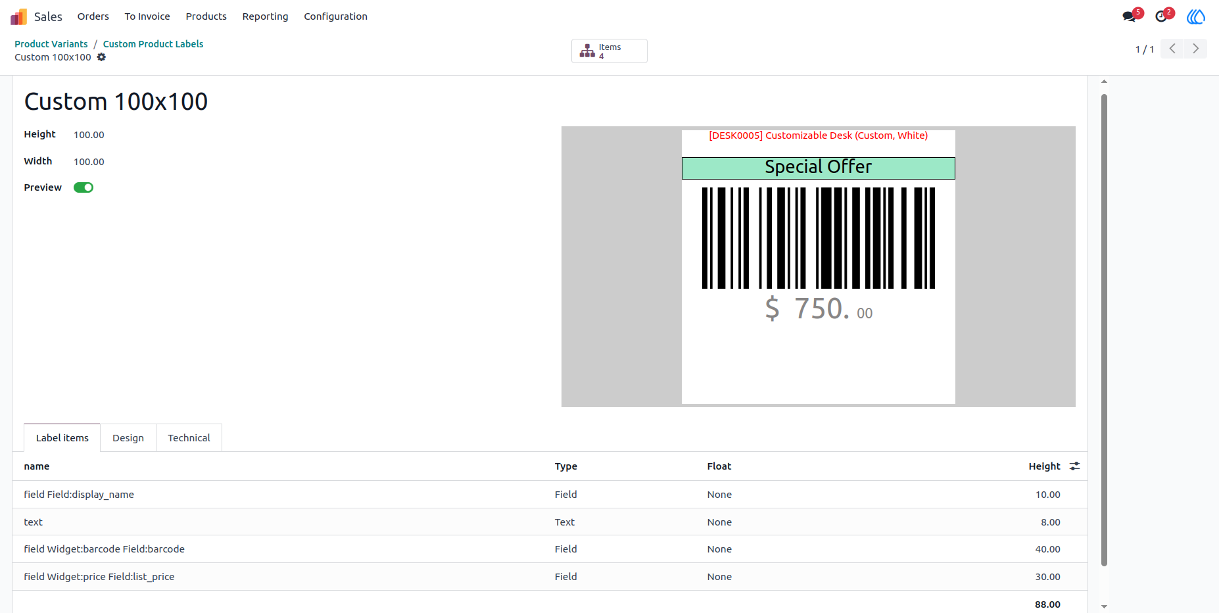The image size is (1219, 613).
Task: Open the Reporting menu
Action: pyautogui.click(x=265, y=16)
